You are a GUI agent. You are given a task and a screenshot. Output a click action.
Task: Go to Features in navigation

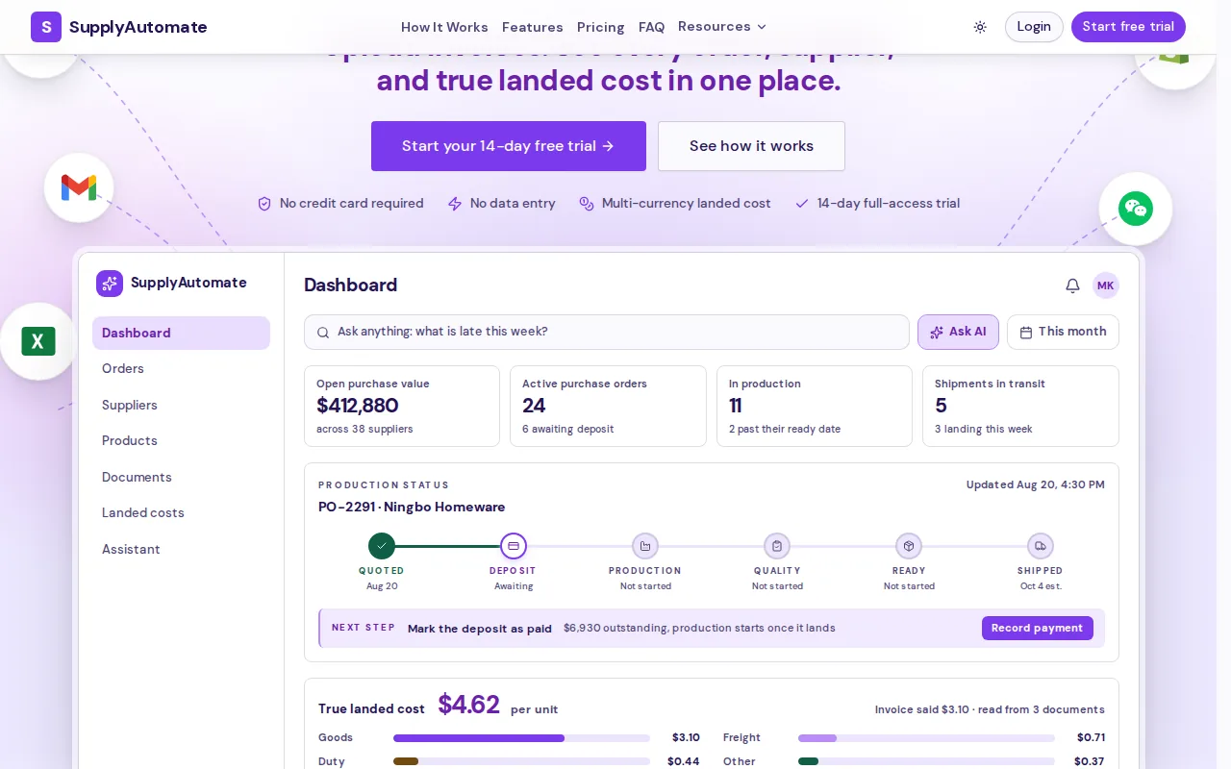point(533,27)
